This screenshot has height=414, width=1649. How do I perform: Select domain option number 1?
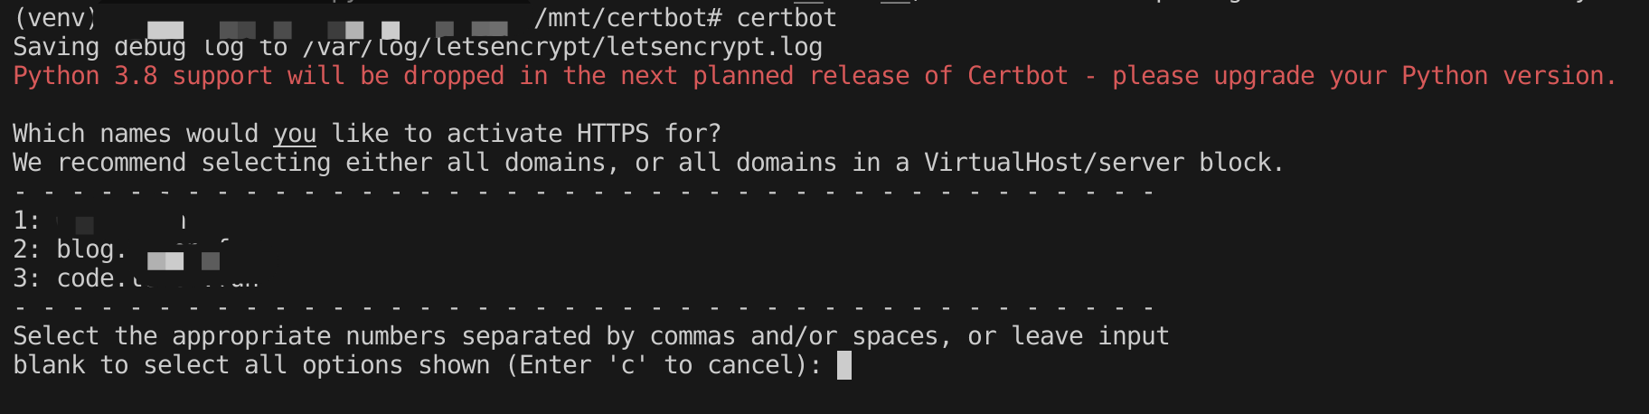pos(25,221)
